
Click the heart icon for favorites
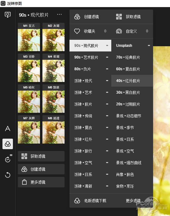coord(77,31)
